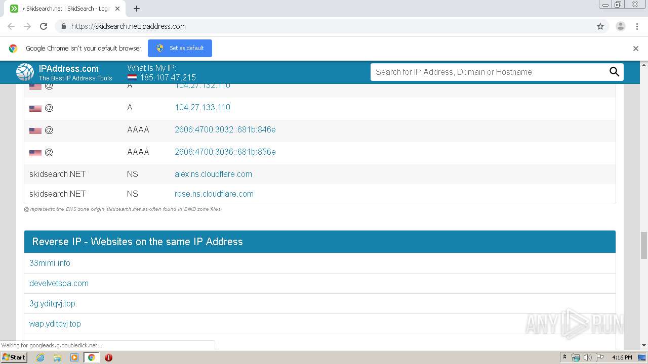Viewport: 648px width, 364px height.
Task: Click the browser forward arrow
Action: [x=27, y=26]
